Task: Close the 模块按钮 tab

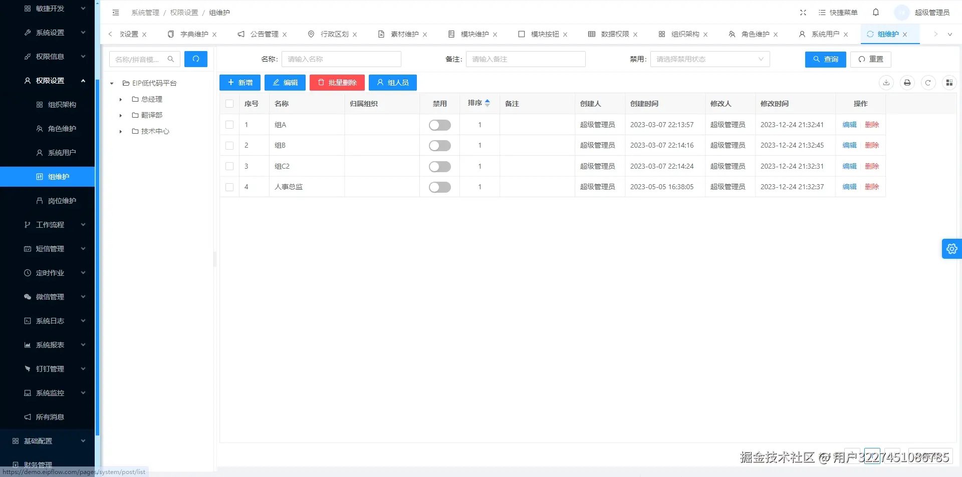Action: pyautogui.click(x=565, y=35)
